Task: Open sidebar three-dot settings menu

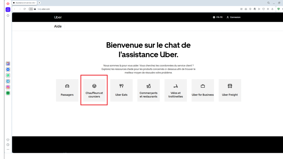Action: pos(8,149)
